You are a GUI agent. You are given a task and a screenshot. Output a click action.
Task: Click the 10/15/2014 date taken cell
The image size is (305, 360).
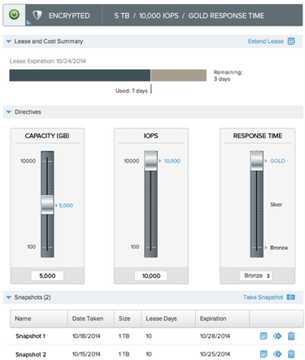(86, 354)
